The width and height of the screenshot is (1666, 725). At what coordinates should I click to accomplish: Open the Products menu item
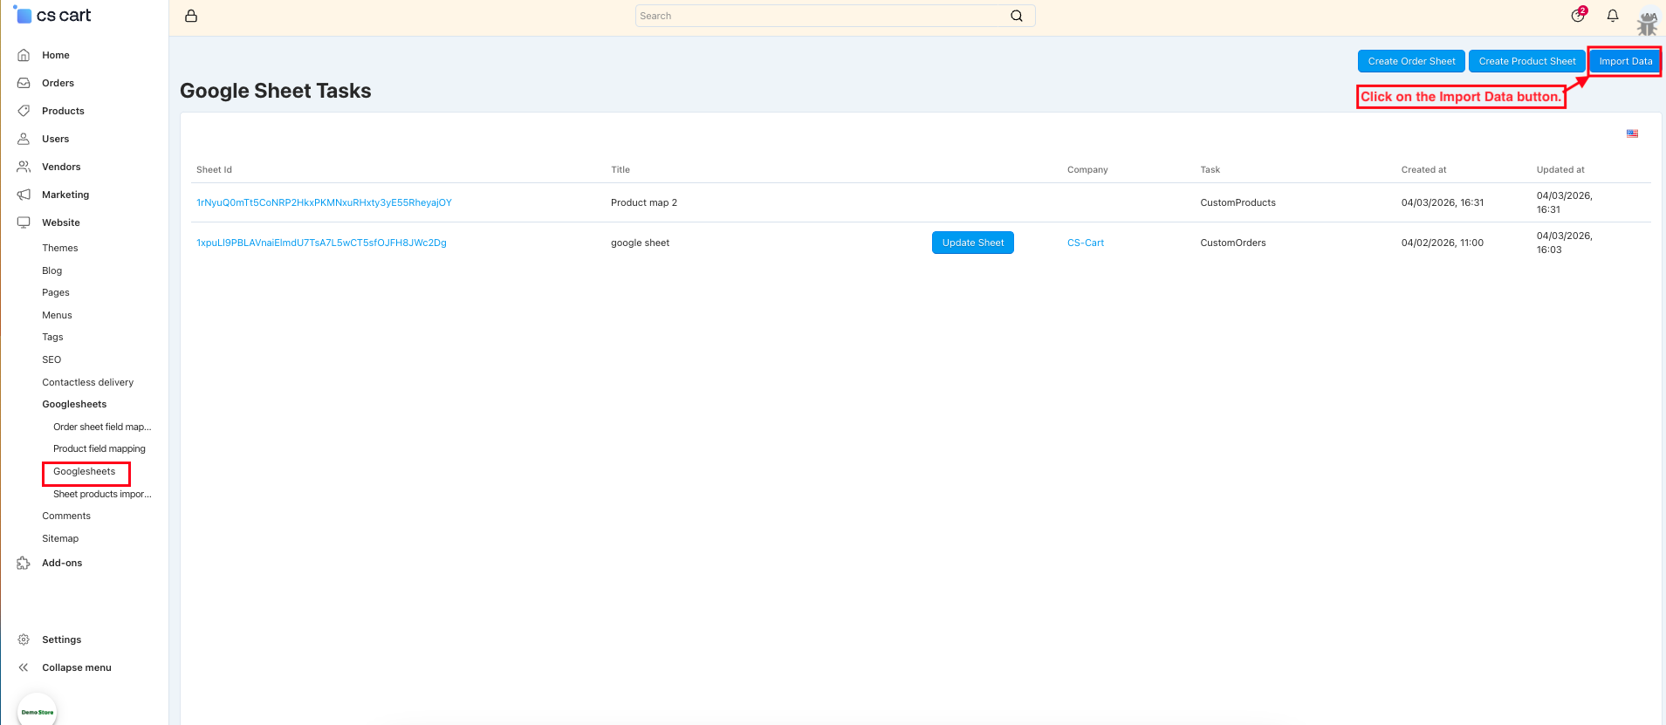[63, 111]
